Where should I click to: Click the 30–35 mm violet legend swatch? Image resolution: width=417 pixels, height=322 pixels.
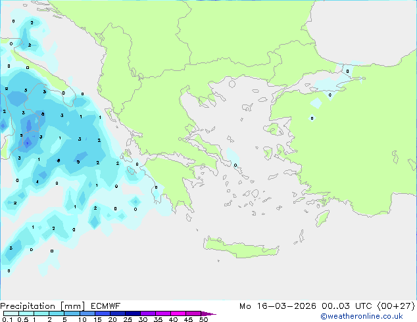(147, 313)
